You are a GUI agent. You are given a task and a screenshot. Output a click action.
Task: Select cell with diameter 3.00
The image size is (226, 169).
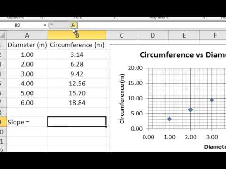[27, 74]
